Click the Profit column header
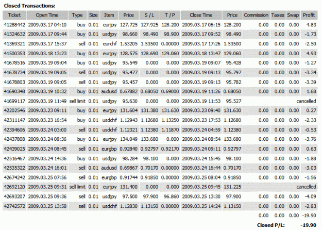Viewport: 322px width, 230px height. coord(309,15)
